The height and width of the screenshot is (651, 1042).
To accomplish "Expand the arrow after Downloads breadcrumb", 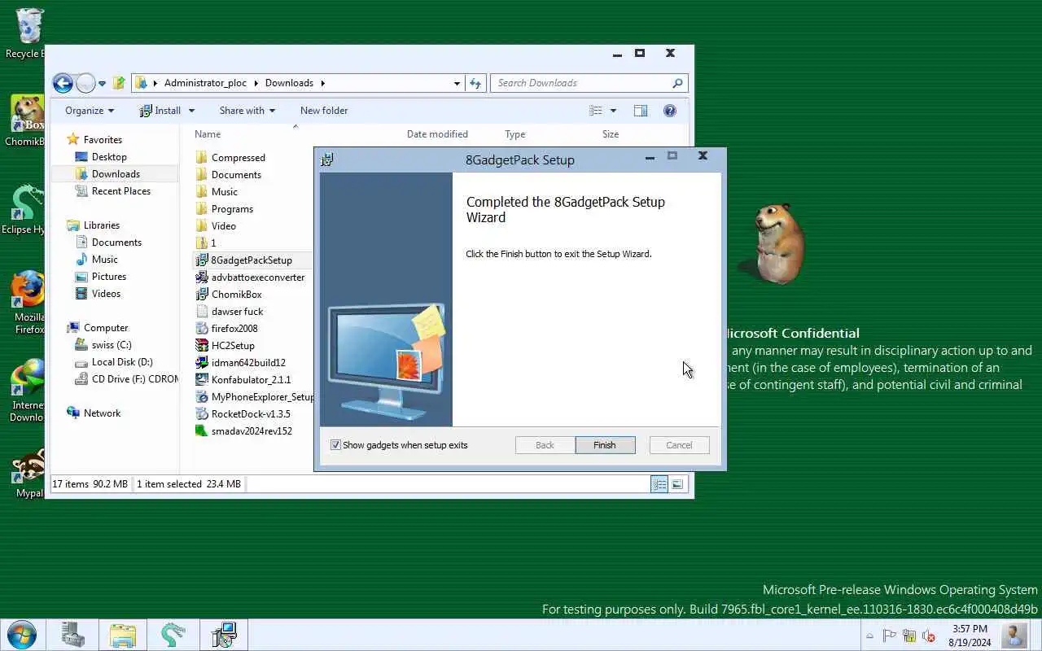I will [x=322, y=83].
